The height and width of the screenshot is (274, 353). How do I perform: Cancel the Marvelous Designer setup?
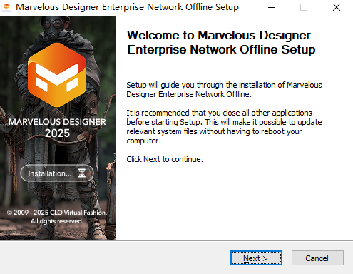(317, 258)
